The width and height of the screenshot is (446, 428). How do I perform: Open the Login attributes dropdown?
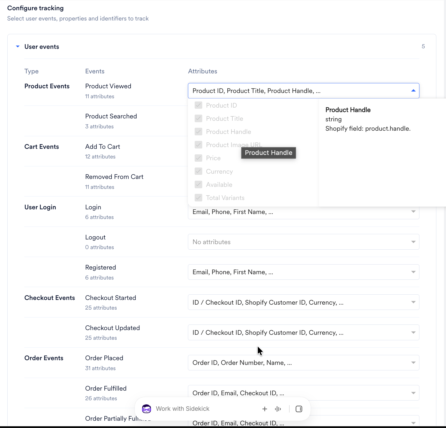[303, 212]
